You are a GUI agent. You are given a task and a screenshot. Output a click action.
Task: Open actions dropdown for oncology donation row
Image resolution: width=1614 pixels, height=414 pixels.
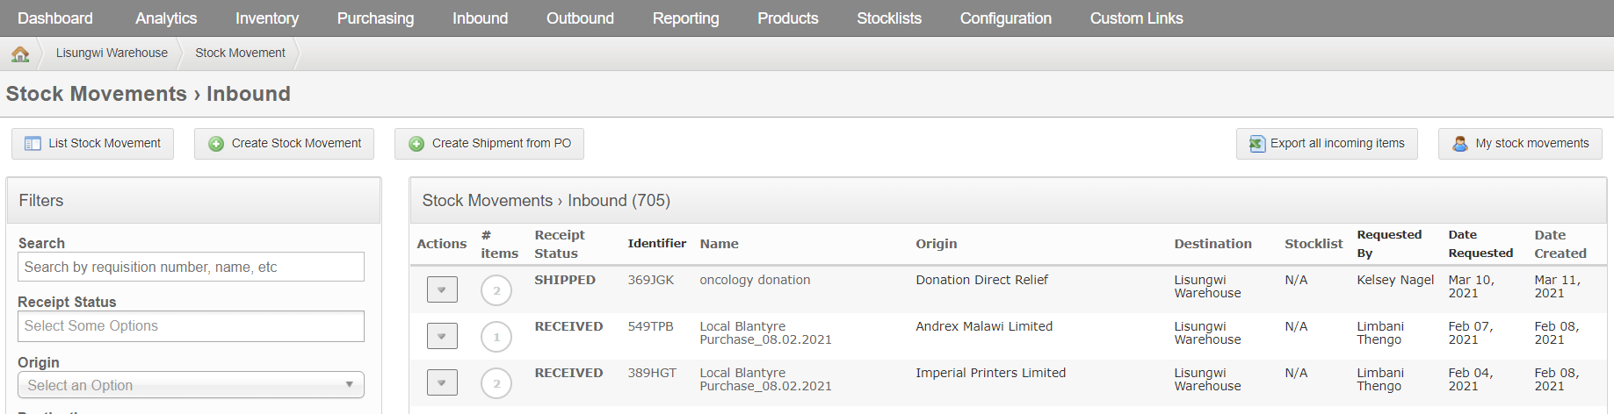pos(442,289)
